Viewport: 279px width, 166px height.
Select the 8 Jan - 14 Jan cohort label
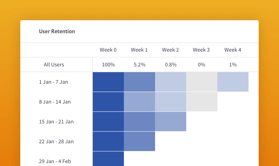pos(55,102)
